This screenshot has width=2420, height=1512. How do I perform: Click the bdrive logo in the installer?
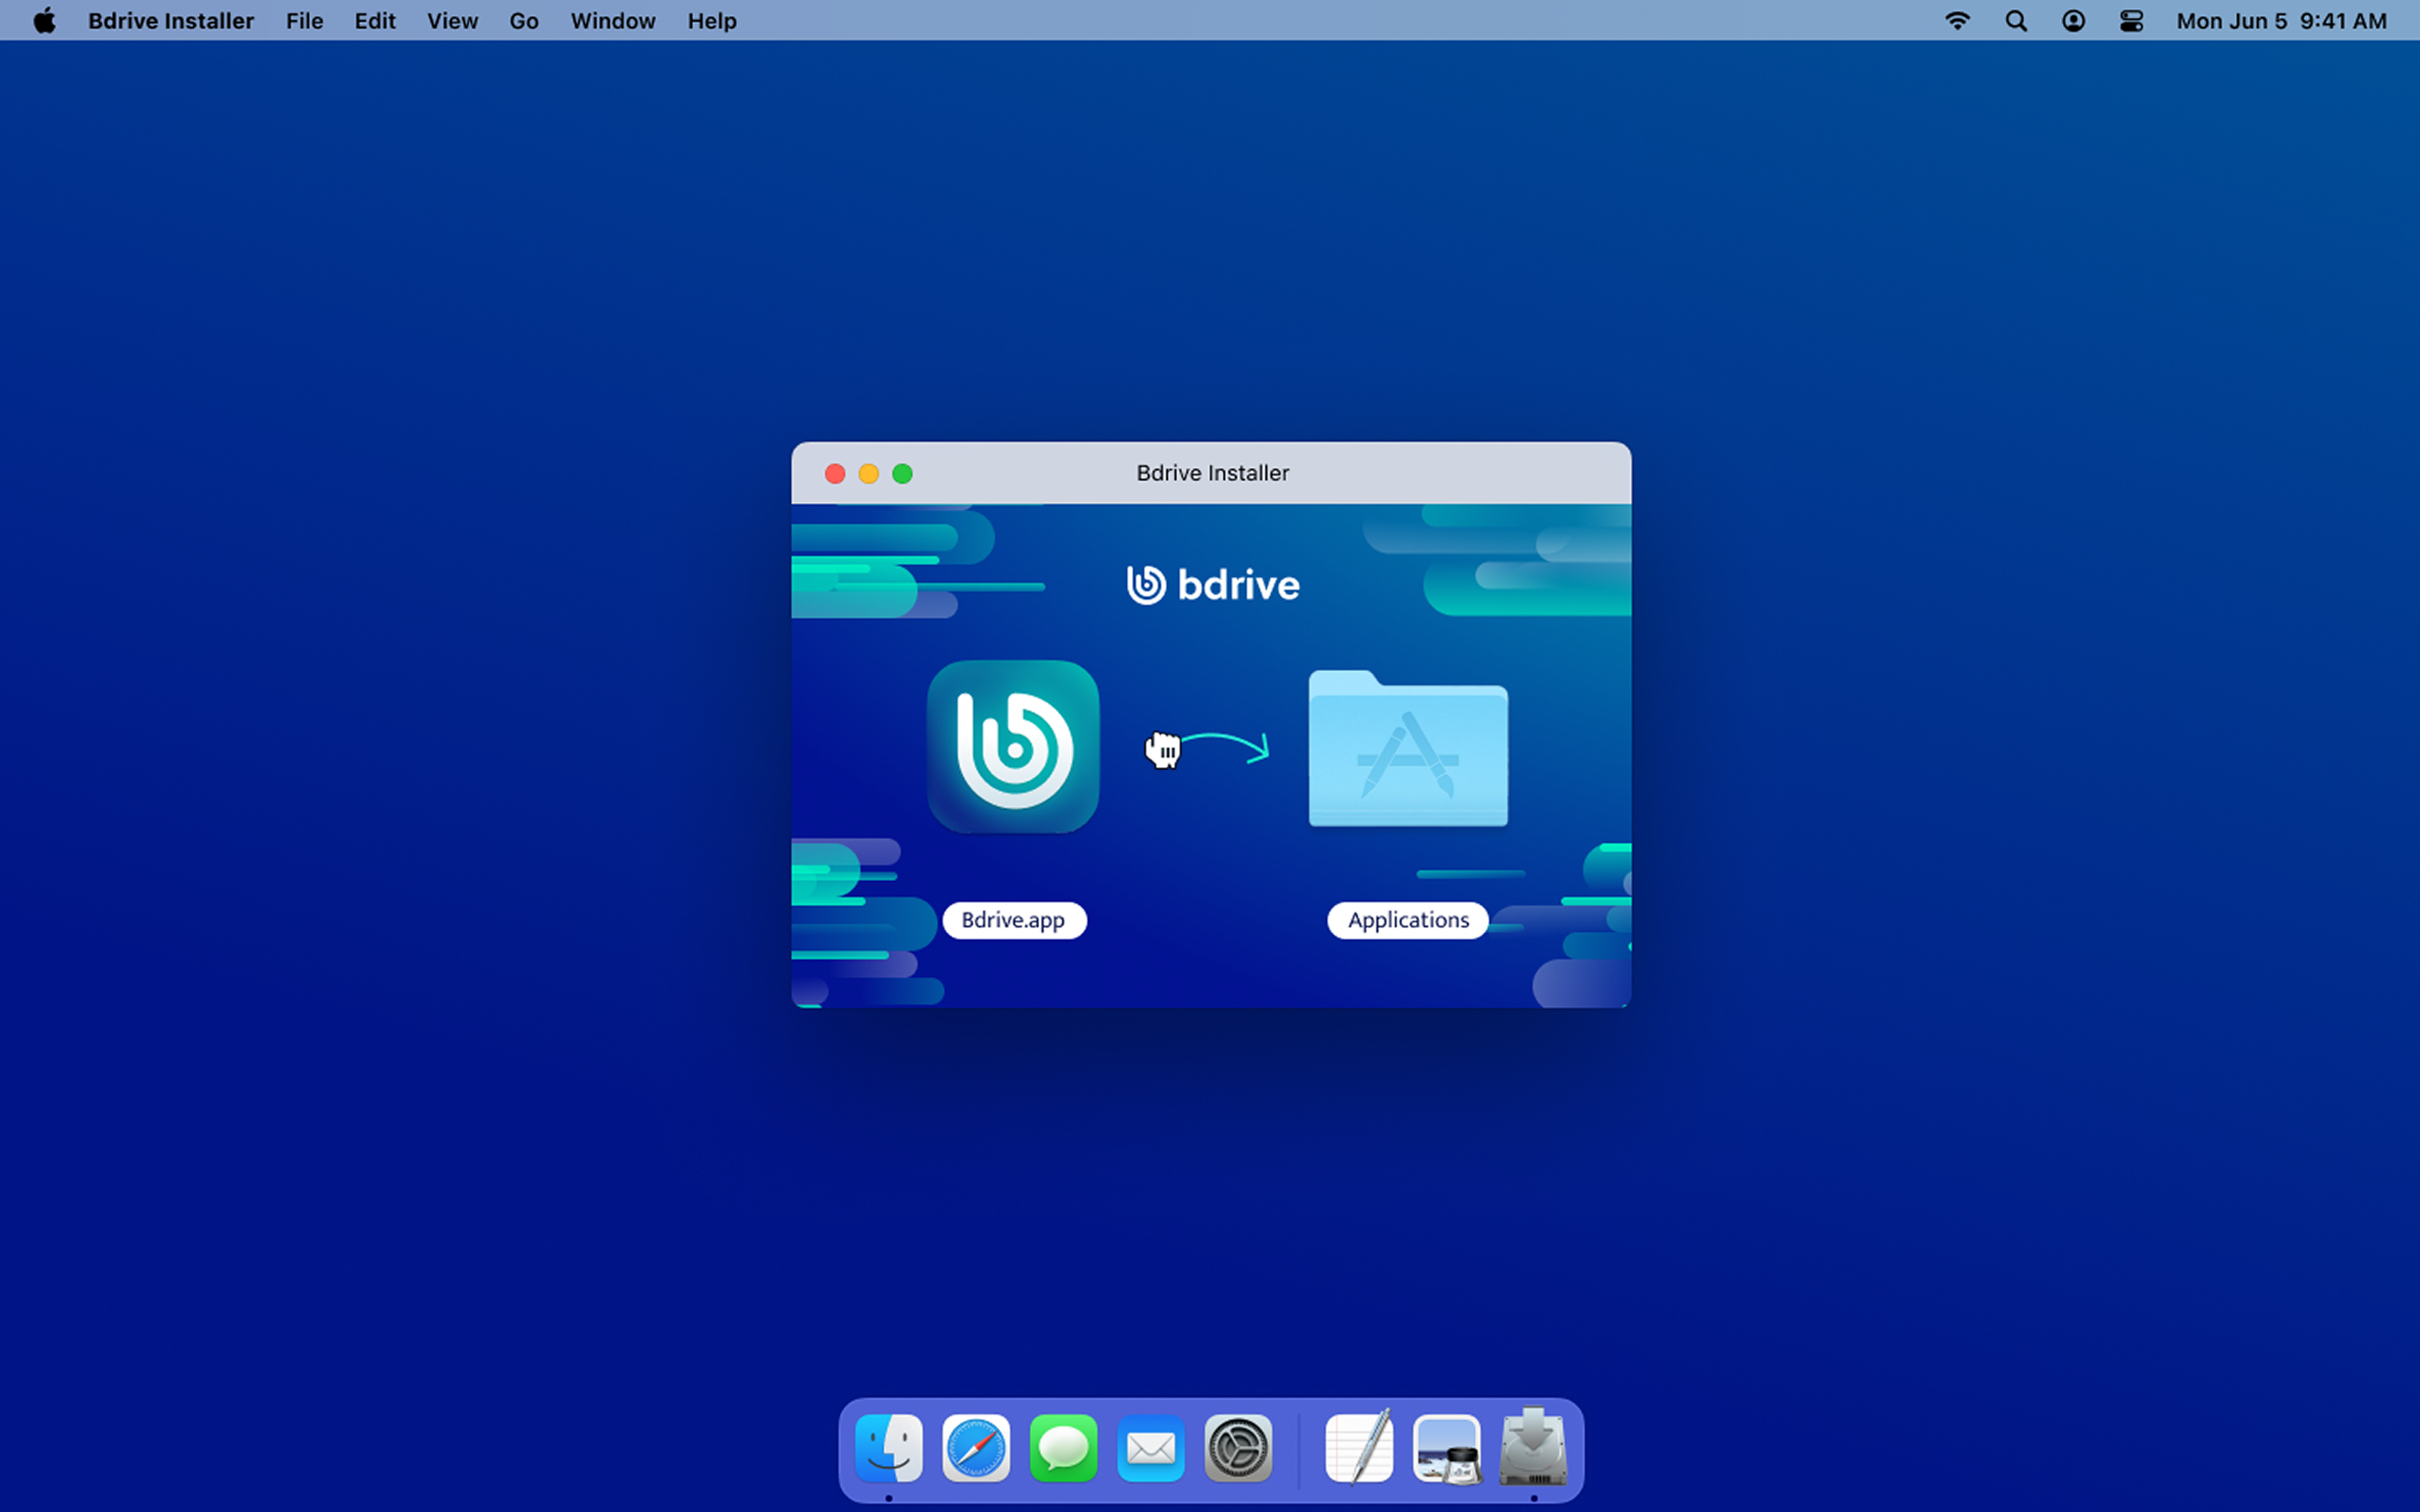1213,585
